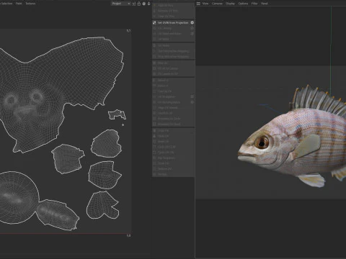The width and height of the screenshot is (346, 259).
Task: Open UV Weld and Relax options icon
Action: pyautogui.click(x=192, y=34)
